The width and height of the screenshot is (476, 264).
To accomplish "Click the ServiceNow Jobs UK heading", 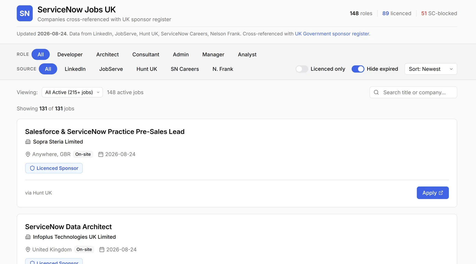I will pyautogui.click(x=76, y=10).
